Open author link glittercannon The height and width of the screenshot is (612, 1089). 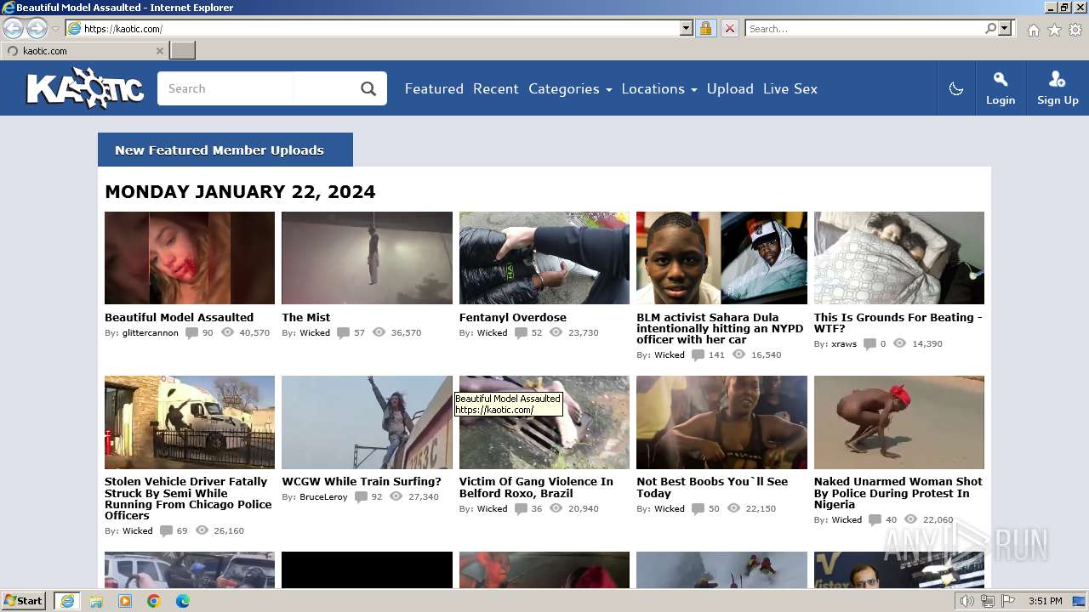(x=151, y=333)
